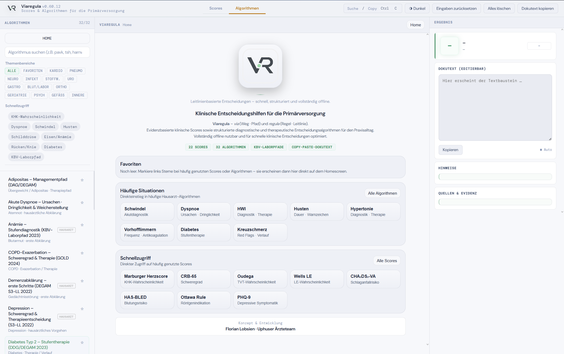Open Alle Algorithmen list
This screenshot has width=564, height=354.
click(382, 193)
